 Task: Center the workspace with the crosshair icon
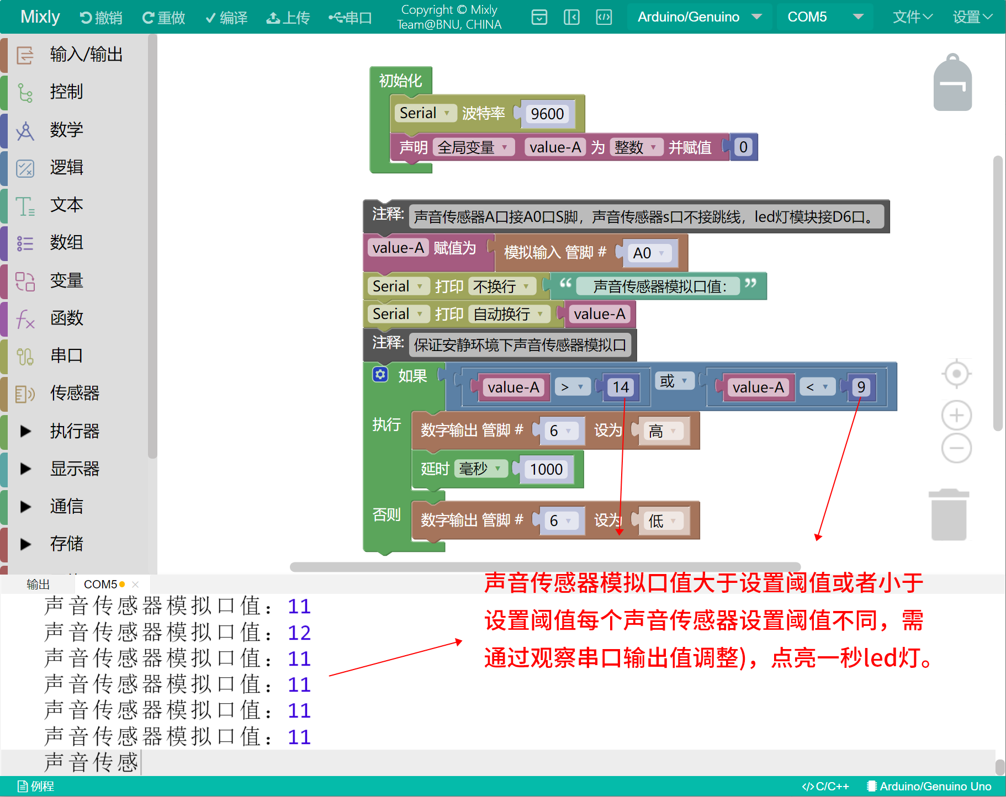pos(956,374)
